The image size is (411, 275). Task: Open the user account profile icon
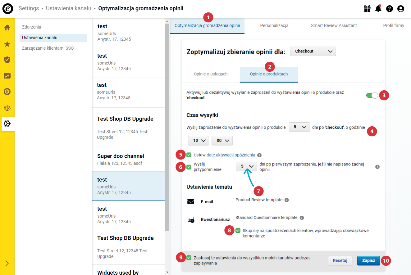401,9
